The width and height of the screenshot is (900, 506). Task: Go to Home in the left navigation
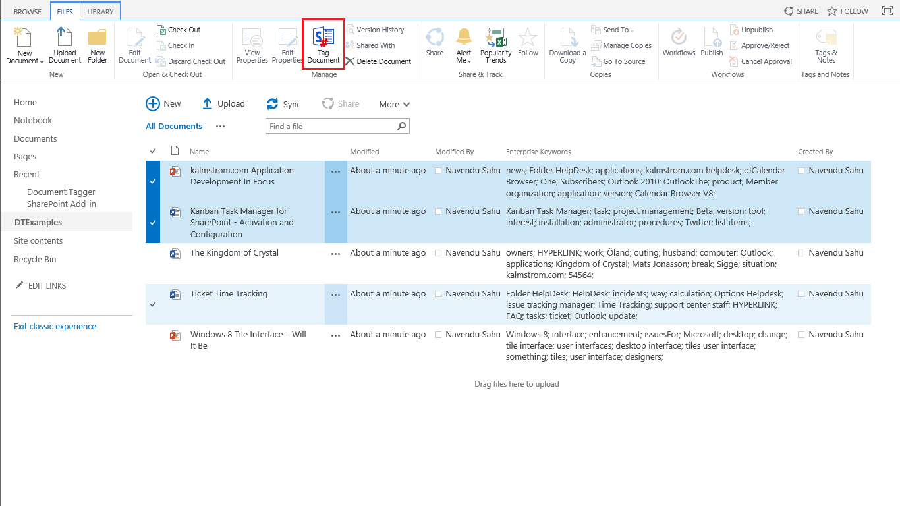click(x=26, y=102)
